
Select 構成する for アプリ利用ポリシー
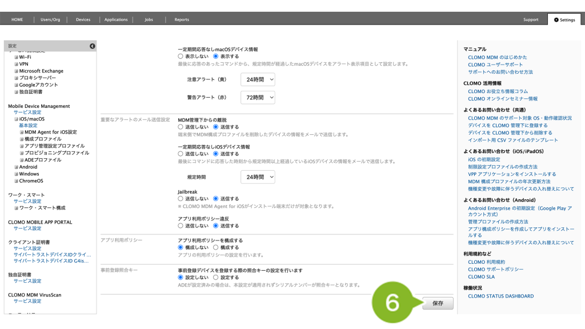click(x=215, y=247)
